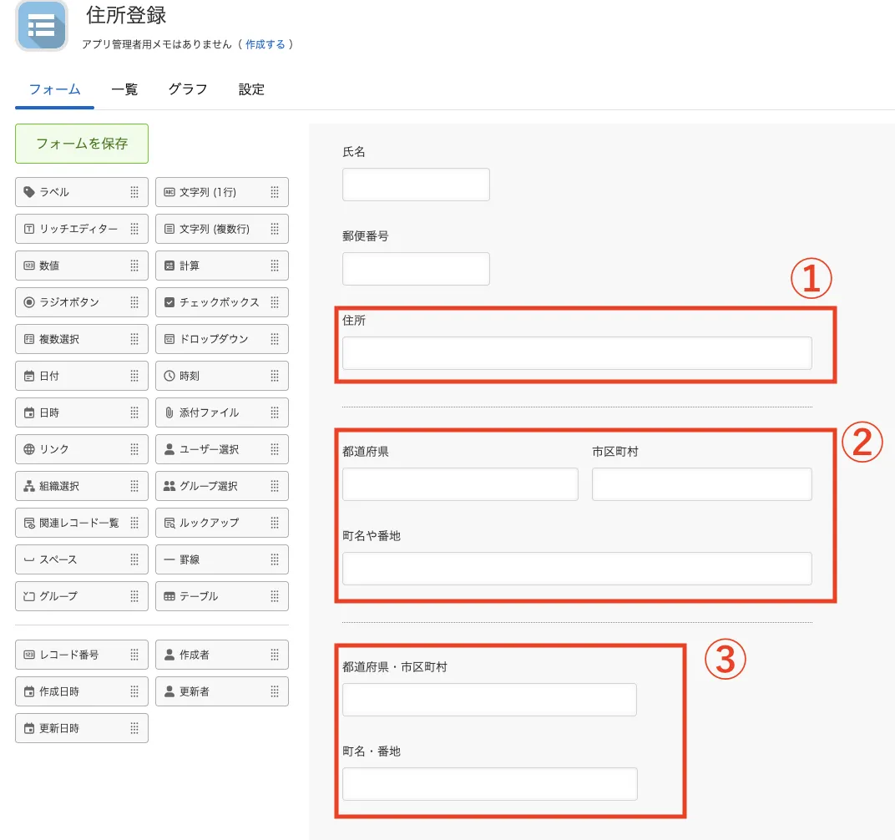
Task: Click the リンク globe icon
Action: (29, 449)
